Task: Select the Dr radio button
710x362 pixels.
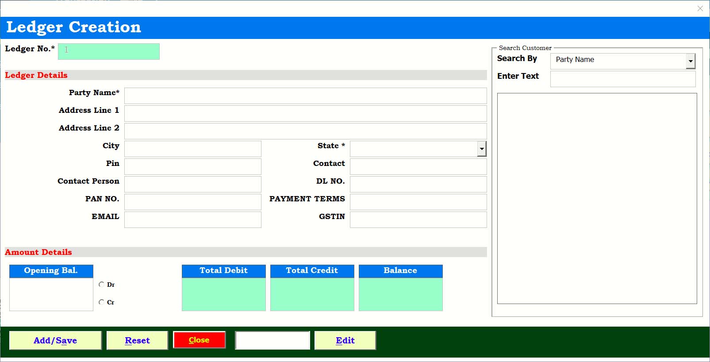Action: (x=102, y=285)
